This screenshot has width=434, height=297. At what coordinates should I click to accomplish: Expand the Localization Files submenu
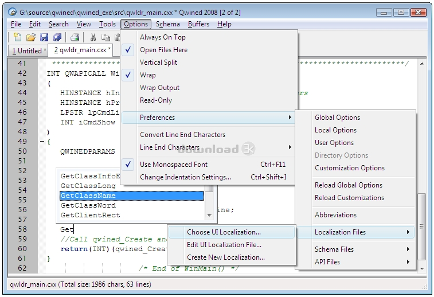point(355,232)
